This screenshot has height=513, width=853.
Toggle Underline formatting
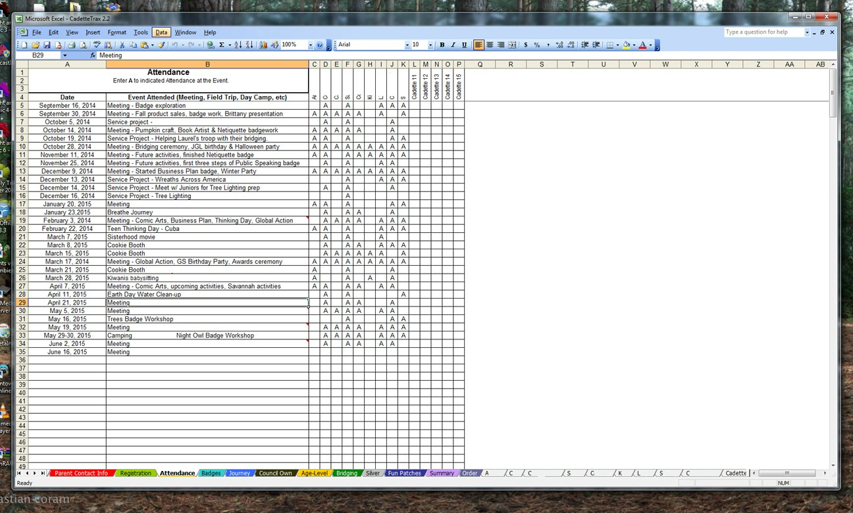(x=464, y=45)
